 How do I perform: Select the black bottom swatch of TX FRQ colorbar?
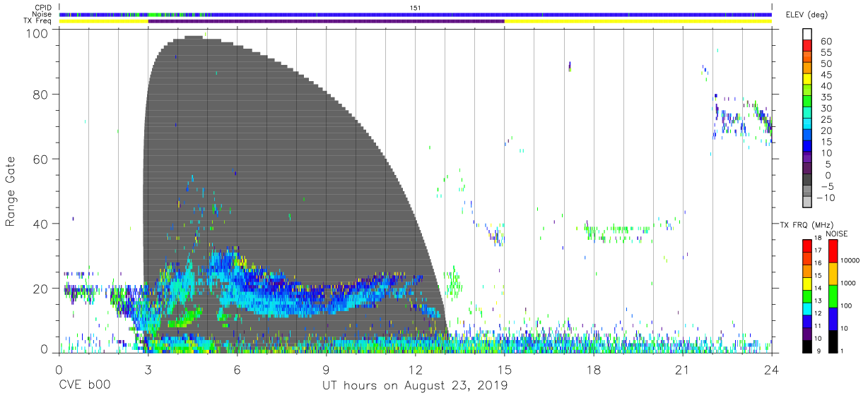pyautogui.click(x=807, y=346)
